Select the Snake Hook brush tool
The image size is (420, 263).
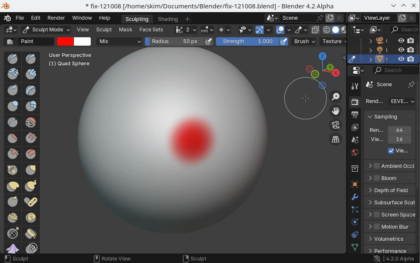31,186
